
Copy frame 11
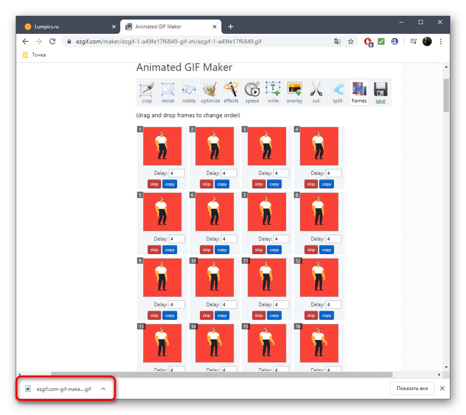(x=274, y=315)
